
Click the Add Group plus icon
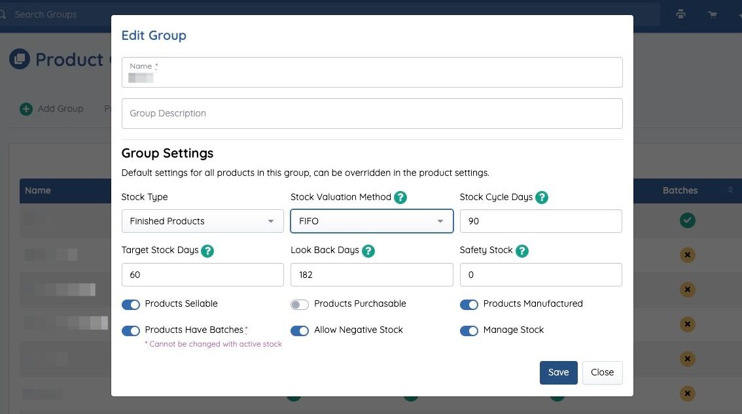click(26, 109)
